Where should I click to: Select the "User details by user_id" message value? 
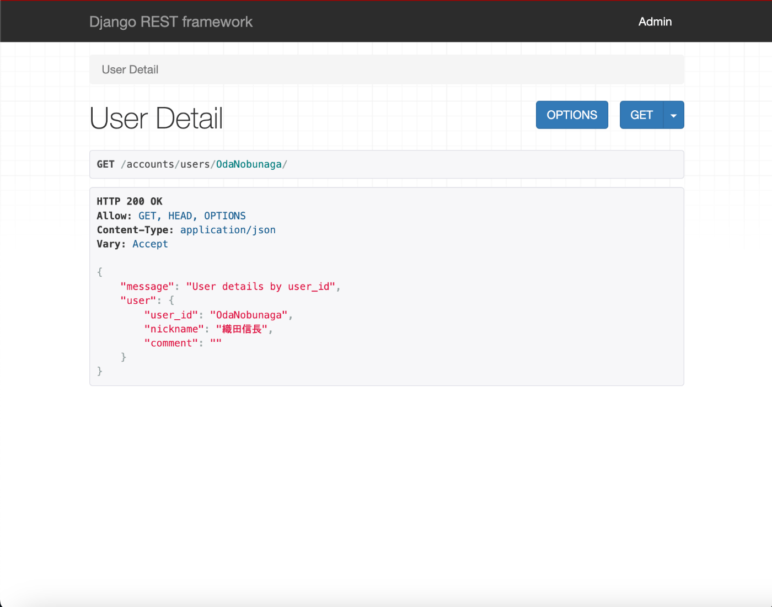tap(261, 286)
